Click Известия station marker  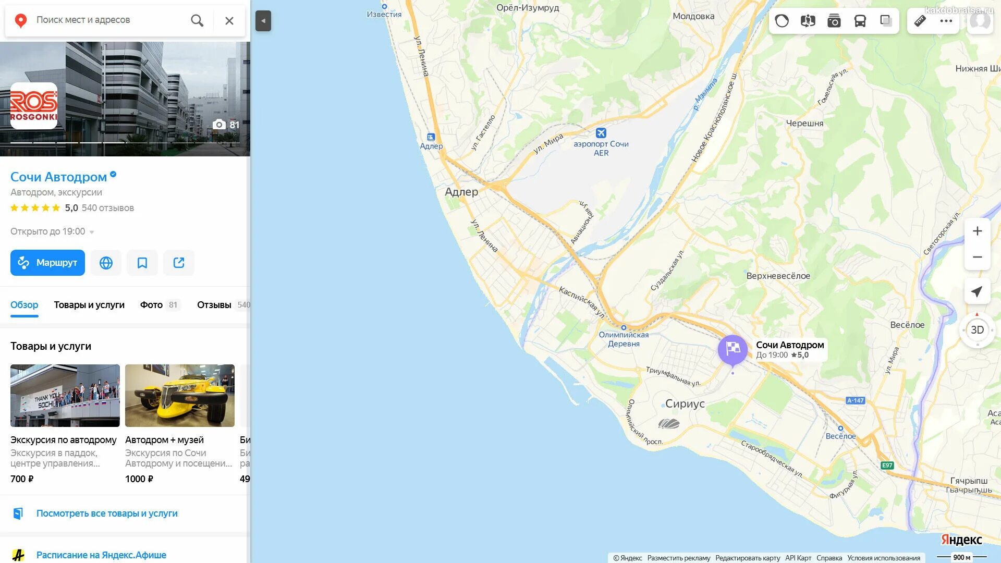[x=384, y=7]
